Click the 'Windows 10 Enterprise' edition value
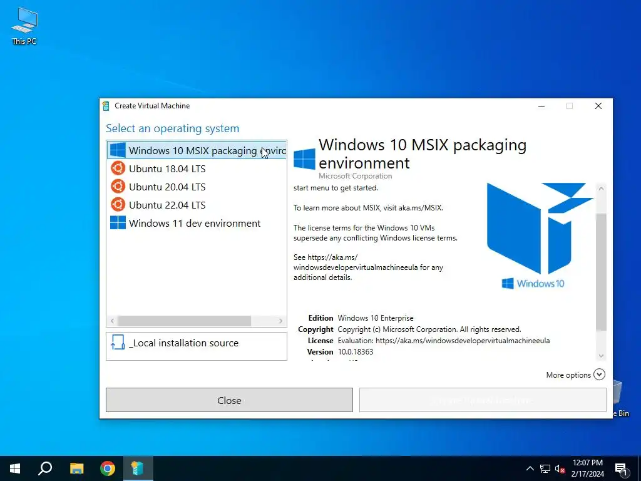The width and height of the screenshot is (641, 481). [x=376, y=318]
